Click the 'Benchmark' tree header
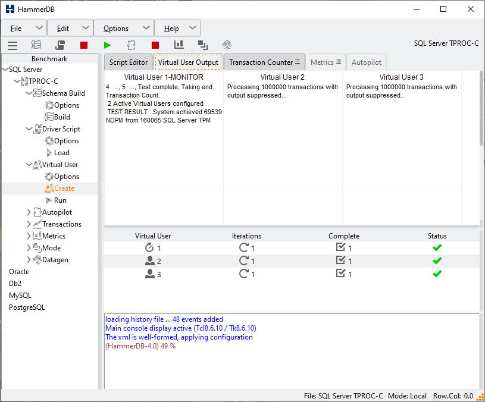Screen dimensions: 485x402 pyautogui.click(x=49, y=59)
